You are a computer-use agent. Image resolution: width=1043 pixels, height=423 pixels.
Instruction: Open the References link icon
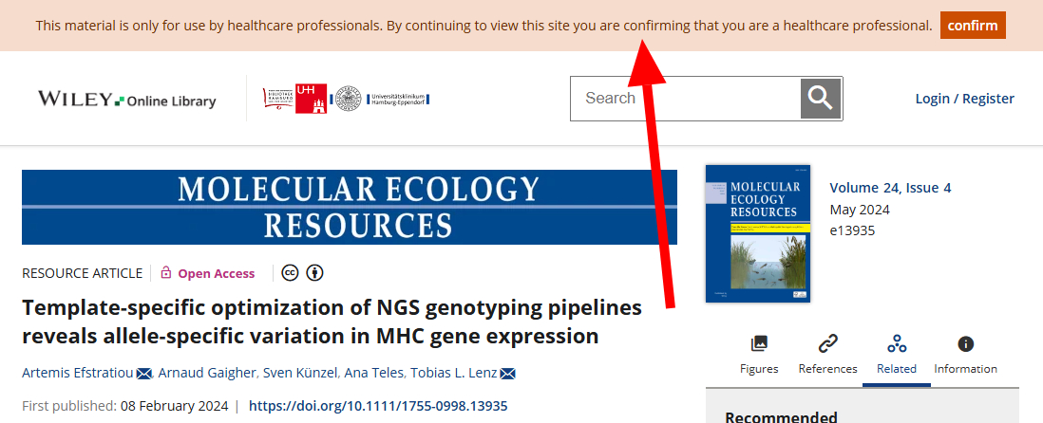coord(827,343)
